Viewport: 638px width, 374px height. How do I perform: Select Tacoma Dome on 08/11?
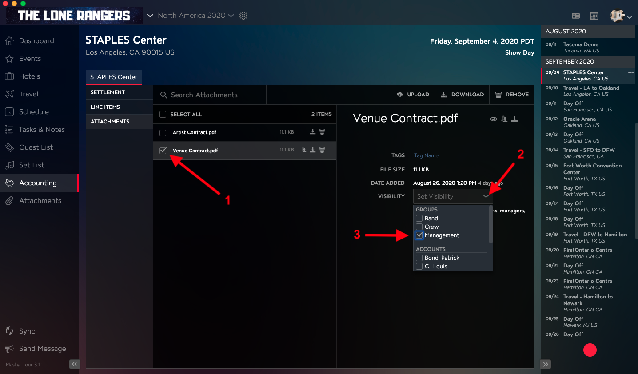point(588,48)
